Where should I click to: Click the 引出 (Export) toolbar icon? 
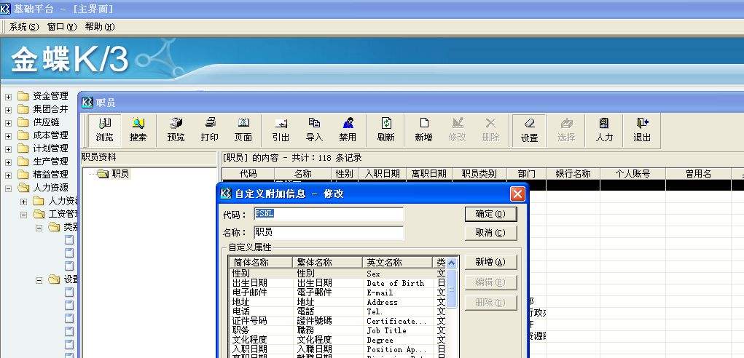coord(281,130)
